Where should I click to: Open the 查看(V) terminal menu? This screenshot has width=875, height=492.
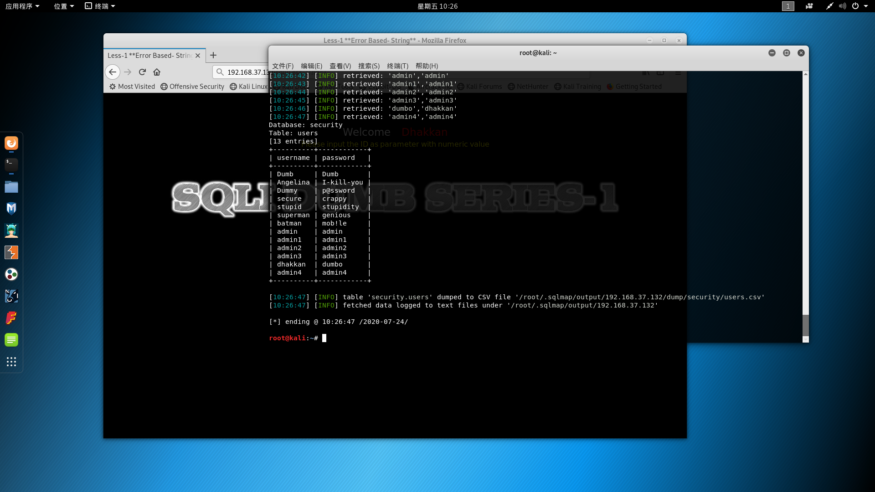[340, 66]
